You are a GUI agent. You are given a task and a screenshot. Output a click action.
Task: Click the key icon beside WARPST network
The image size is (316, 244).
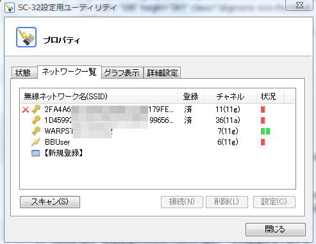click(x=36, y=131)
